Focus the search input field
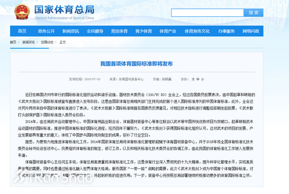289x194 pixels. coord(208,13)
